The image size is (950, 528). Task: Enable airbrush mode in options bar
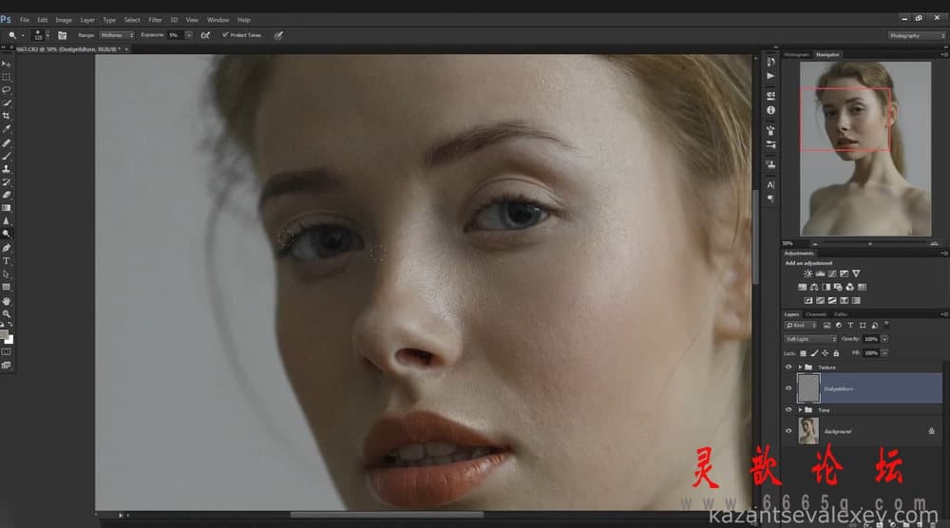tap(205, 36)
